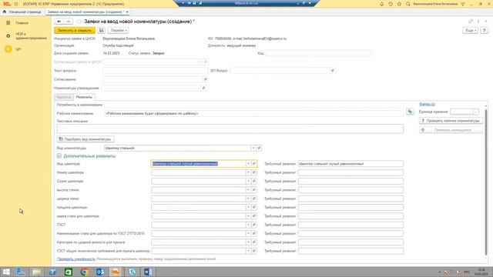Expand Категория по ударной вязкости dropdown arrow
Image resolution: width=493 pixels, height=277 pixels.
pos(248,242)
